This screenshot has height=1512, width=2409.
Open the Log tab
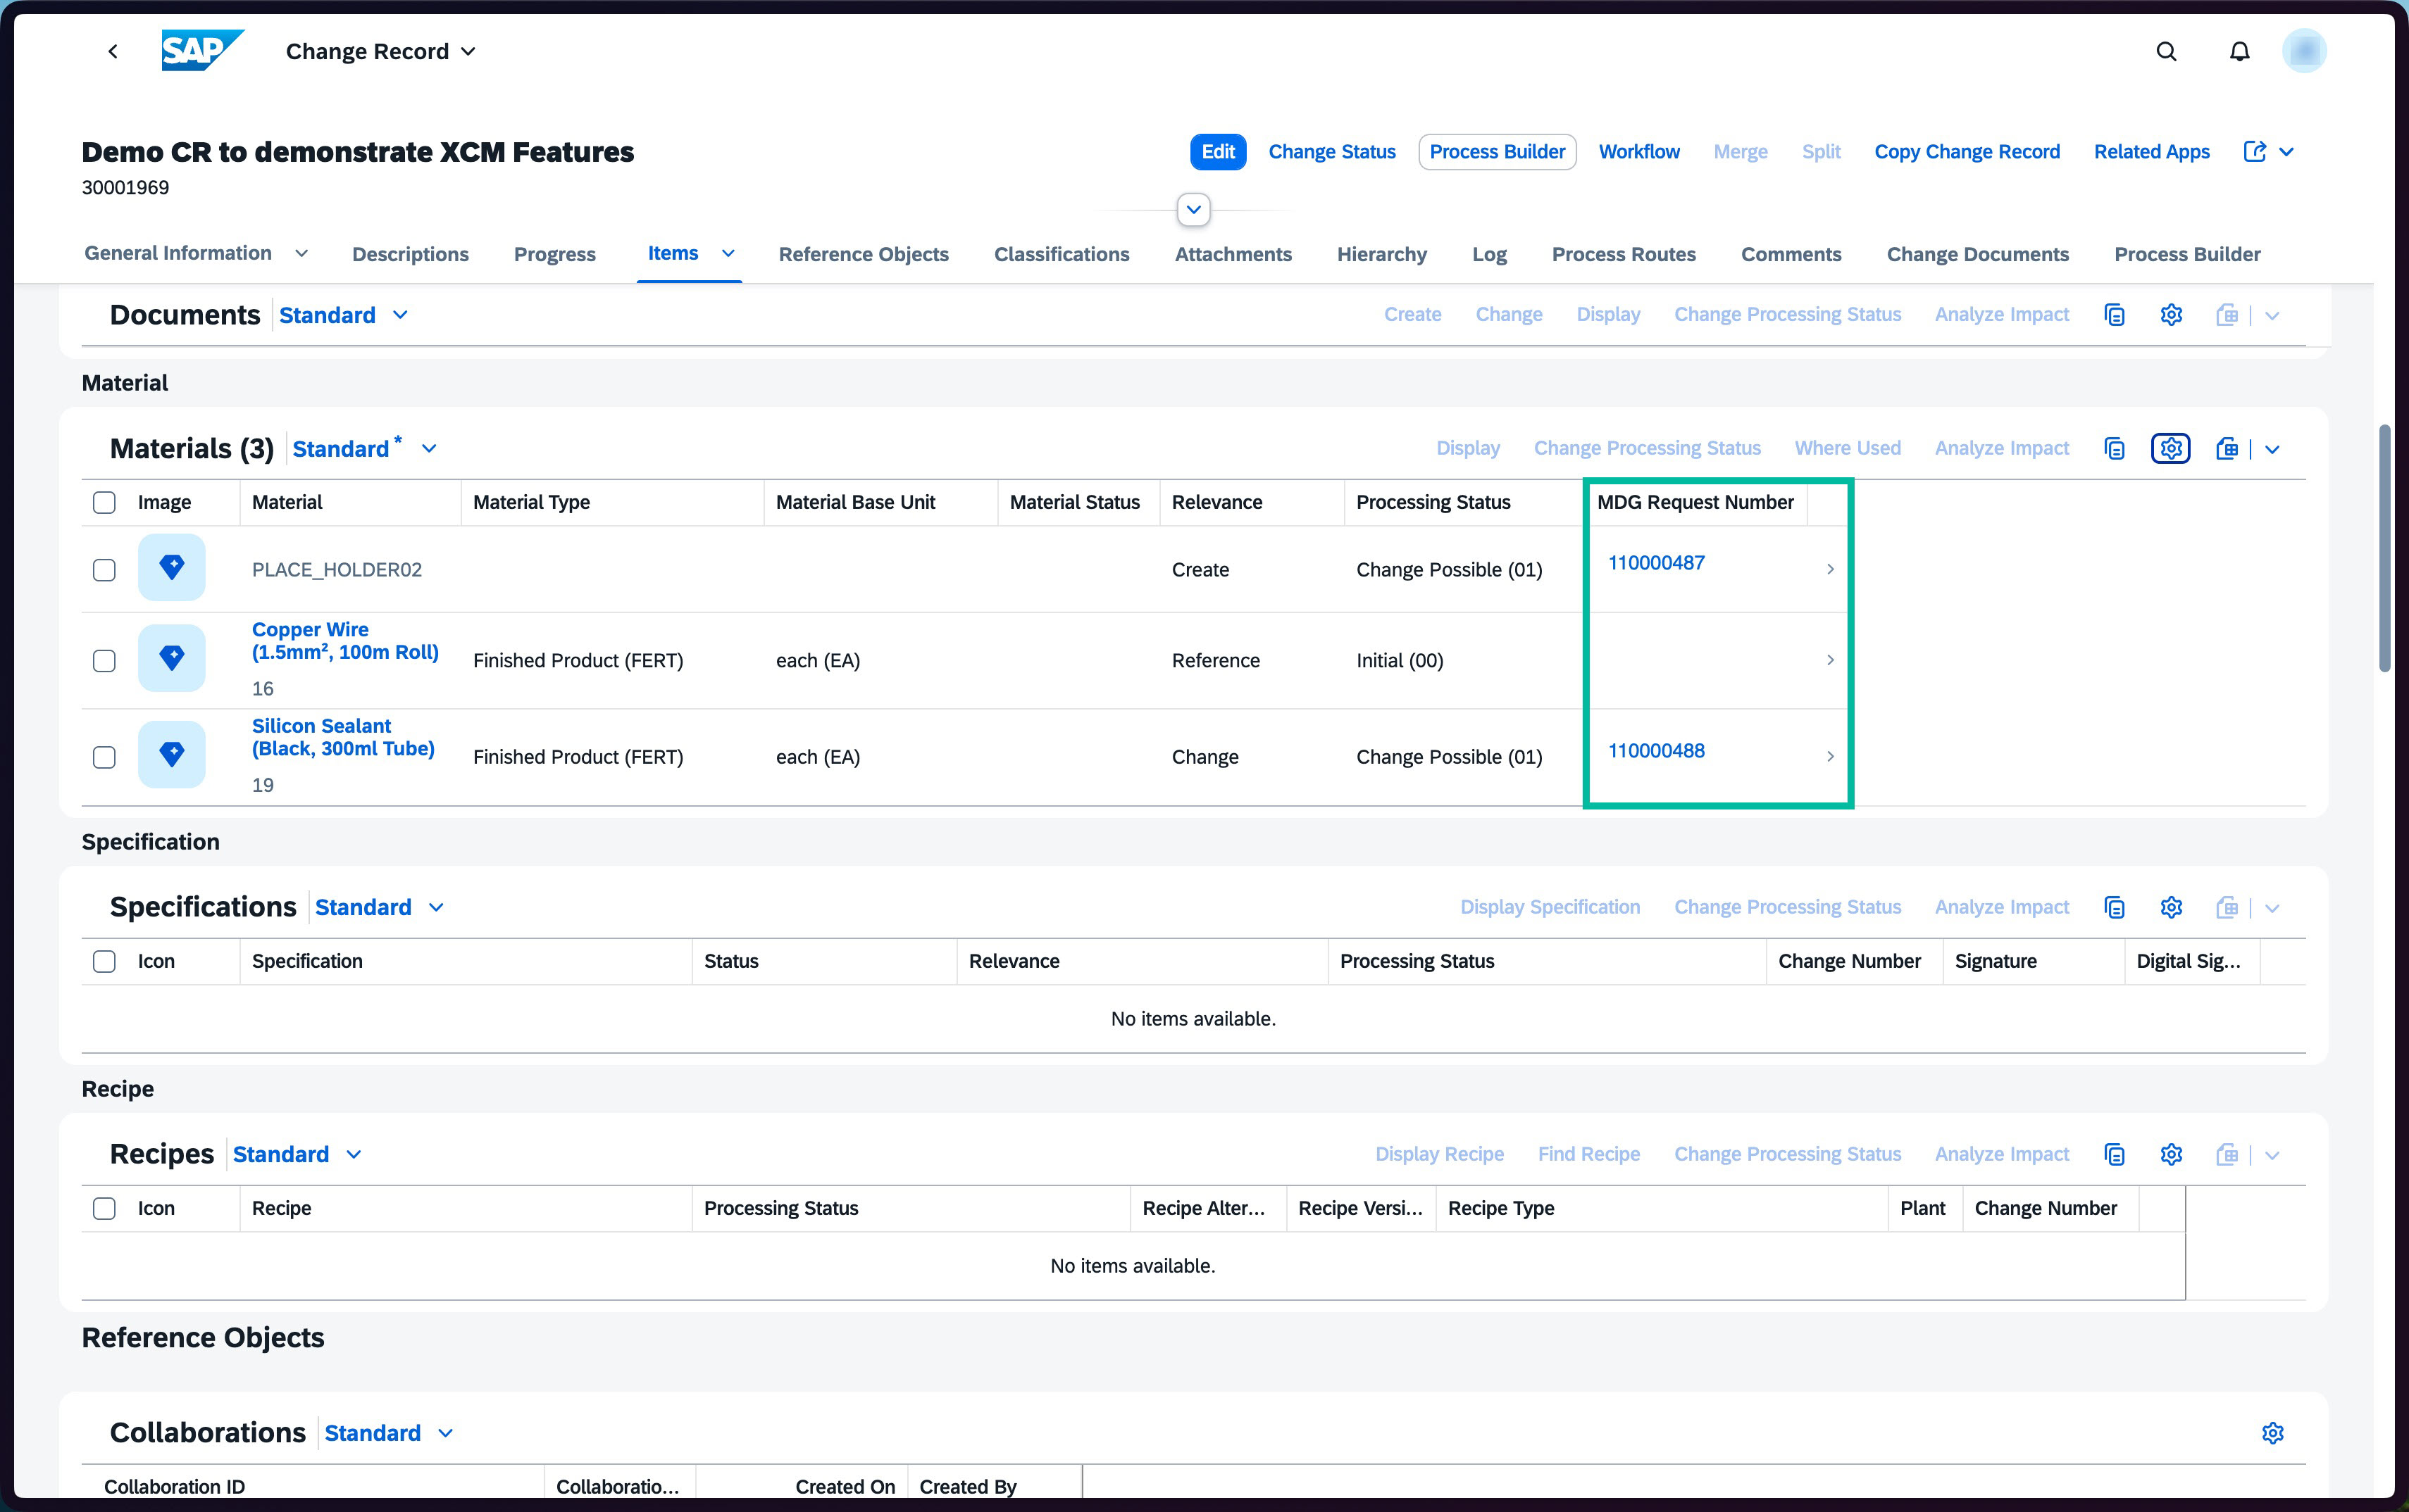[1488, 254]
